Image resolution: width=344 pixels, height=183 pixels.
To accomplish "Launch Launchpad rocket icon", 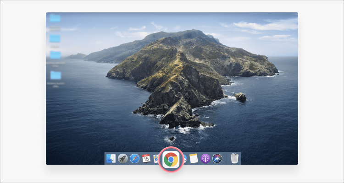I will click(x=122, y=158).
